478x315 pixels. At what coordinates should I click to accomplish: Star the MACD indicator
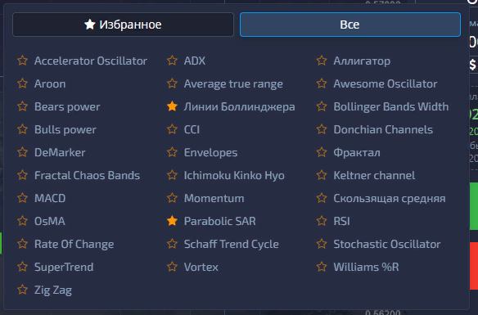tap(23, 198)
